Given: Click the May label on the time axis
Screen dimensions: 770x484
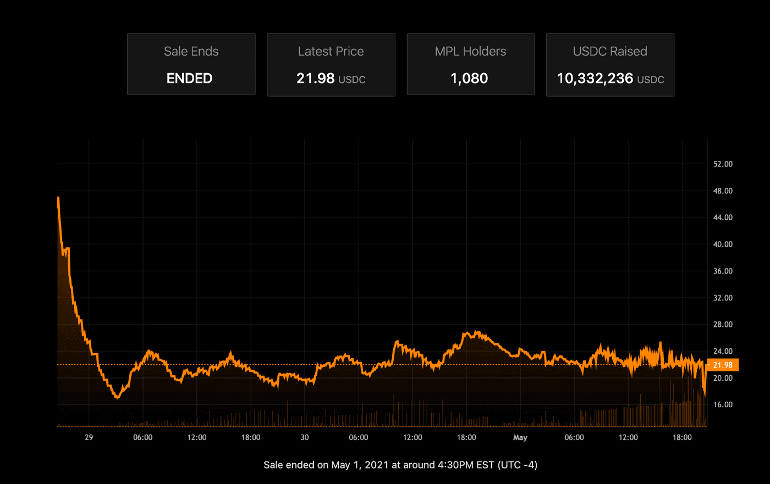Looking at the screenshot, I should pos(520,437).
